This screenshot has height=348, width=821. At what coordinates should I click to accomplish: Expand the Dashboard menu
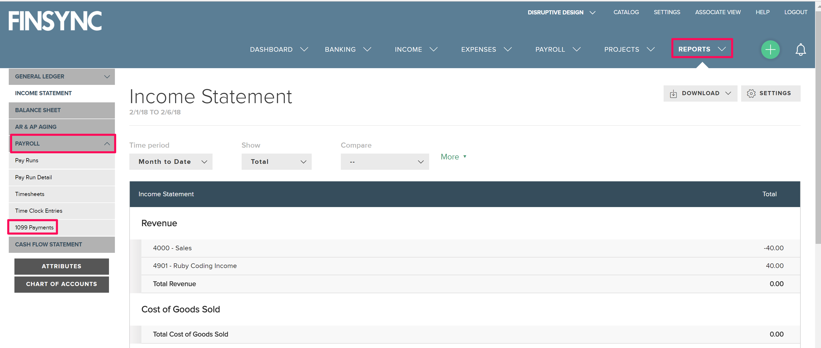pyautogui.click(x=278, y=49)
